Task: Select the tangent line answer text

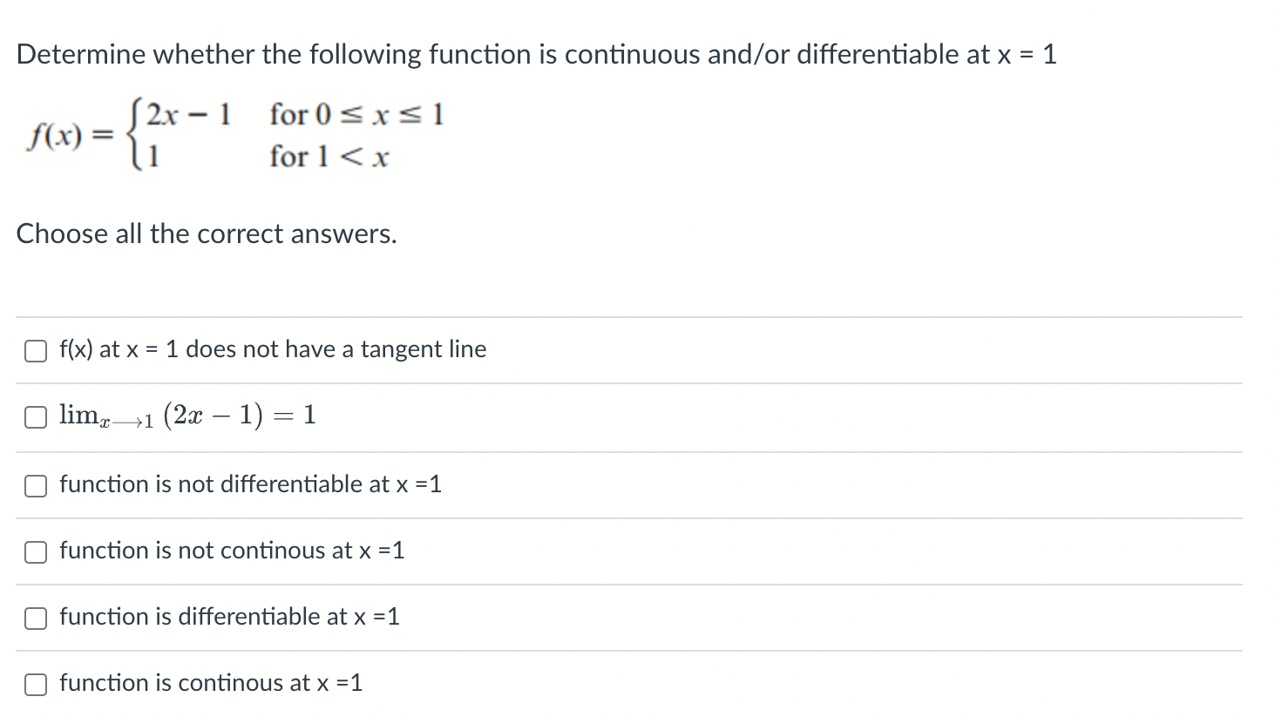Action: [x=272, y=349]
